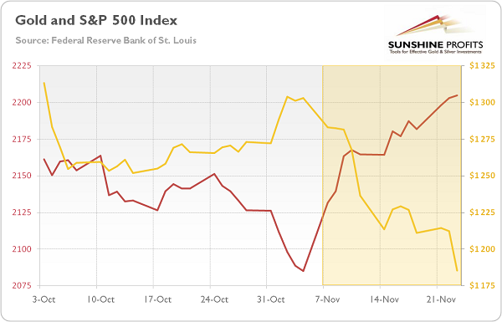The image size is (502, 322).
Task: Click the Sunshine Profits logo
Action: [x=435, y=34]
